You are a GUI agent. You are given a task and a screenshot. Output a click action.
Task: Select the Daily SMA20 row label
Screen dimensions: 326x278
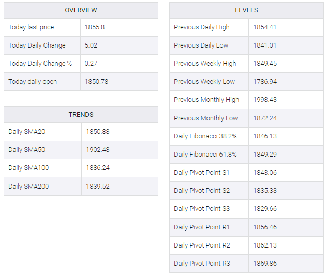(27, 132)
